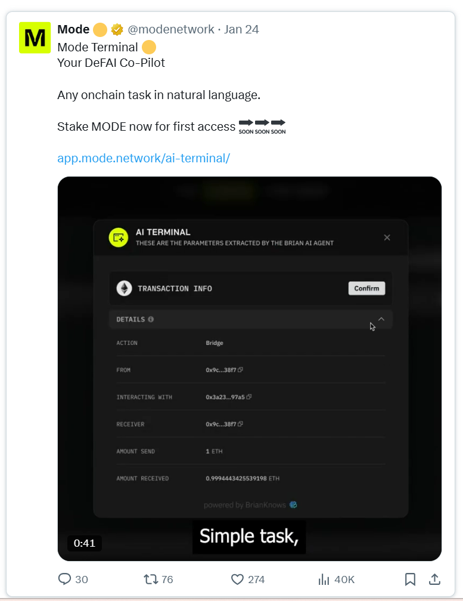The image size is (463, 601).
Task: Click the 0:41 video timestamp
Action: coord(85,543)
